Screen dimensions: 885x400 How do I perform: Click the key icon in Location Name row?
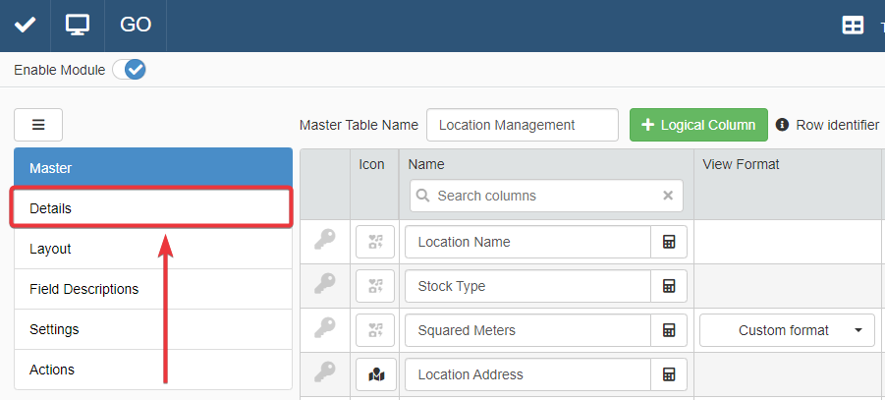pyautogui.click(x=325, y=241)
